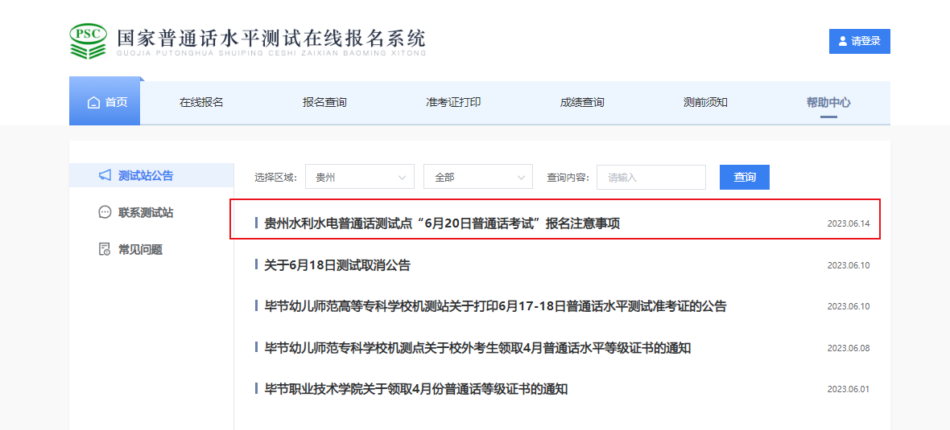Image resolution: width=950 pixels, height=430 pixels.
Task: Go to 报名查询 page
Action: [324, 102]
